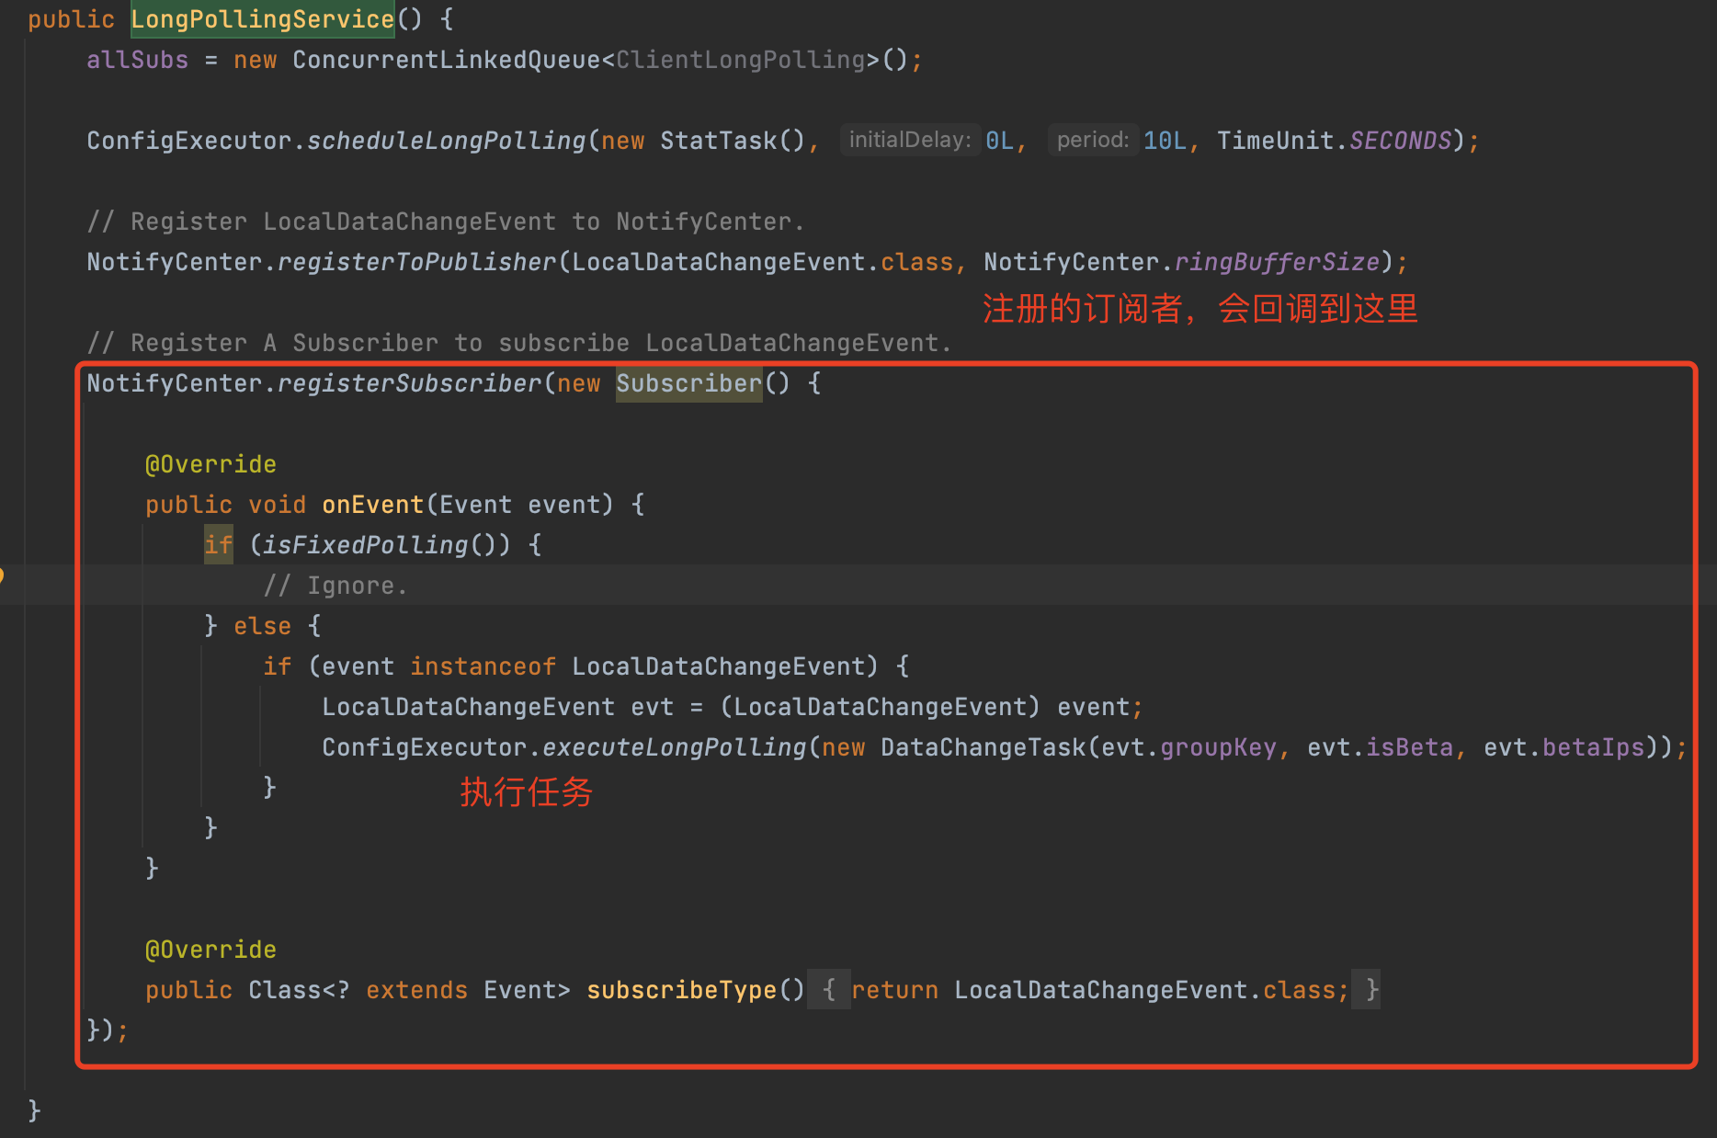Click the second @Override annotation above subscribeType
Image resolution: width=1717 pixels, height=1138 pixels.
[x=210, y=950]
